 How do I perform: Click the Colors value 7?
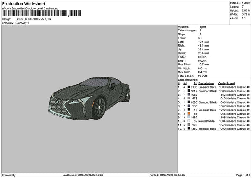coord(243,7)
